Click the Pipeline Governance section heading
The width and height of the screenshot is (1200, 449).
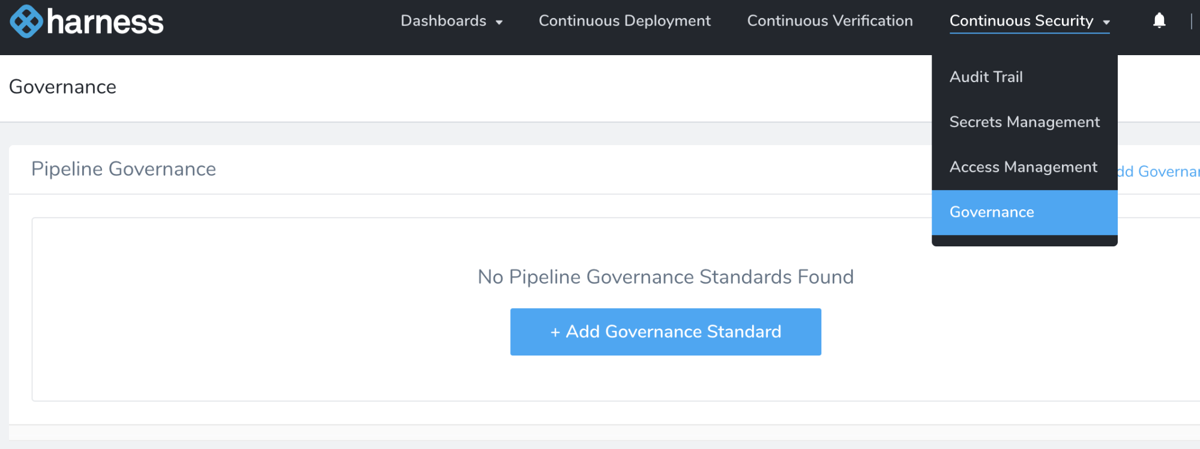[124, 169]
